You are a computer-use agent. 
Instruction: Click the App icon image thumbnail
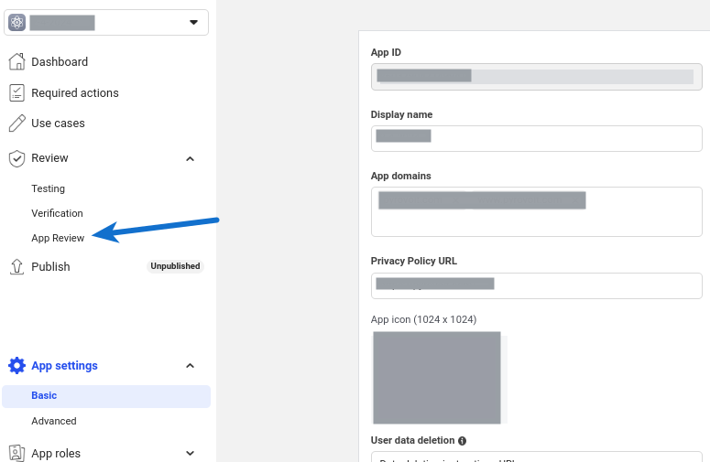[x=436, y=378]
